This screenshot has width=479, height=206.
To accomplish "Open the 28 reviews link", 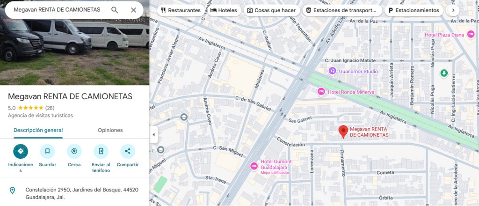I will [50, 108].
